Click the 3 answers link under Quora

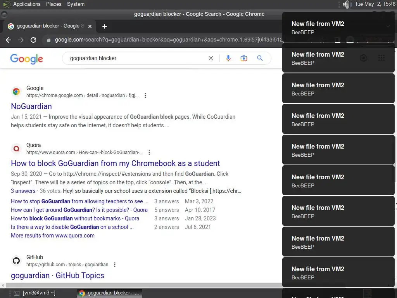[x=23, y=191]
